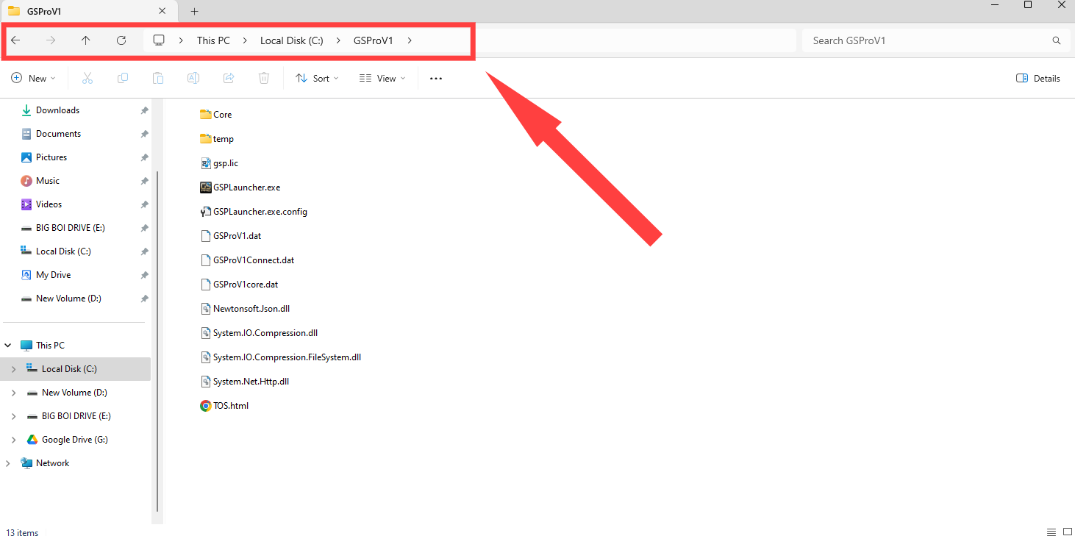1075x536 pixels.
Task: Refresh the current folder view
Action: pos(121,40)
